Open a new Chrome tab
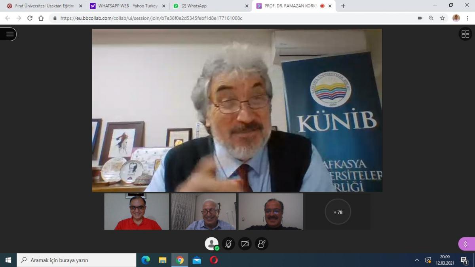Screen dimensions: 475x267 pos(343,6)
